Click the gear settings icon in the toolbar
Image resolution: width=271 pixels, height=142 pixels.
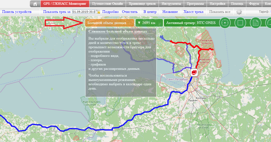tap(239, 12)
